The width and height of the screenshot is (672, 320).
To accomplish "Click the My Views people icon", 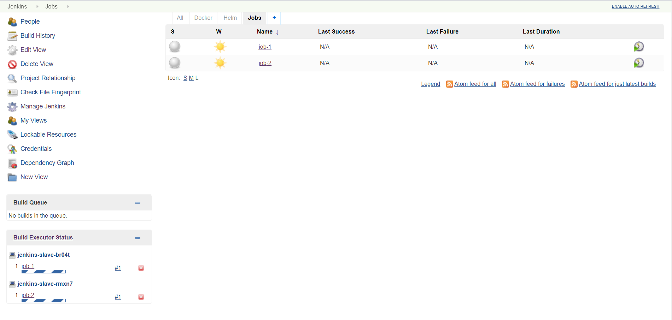I will [x=12, y=121].
